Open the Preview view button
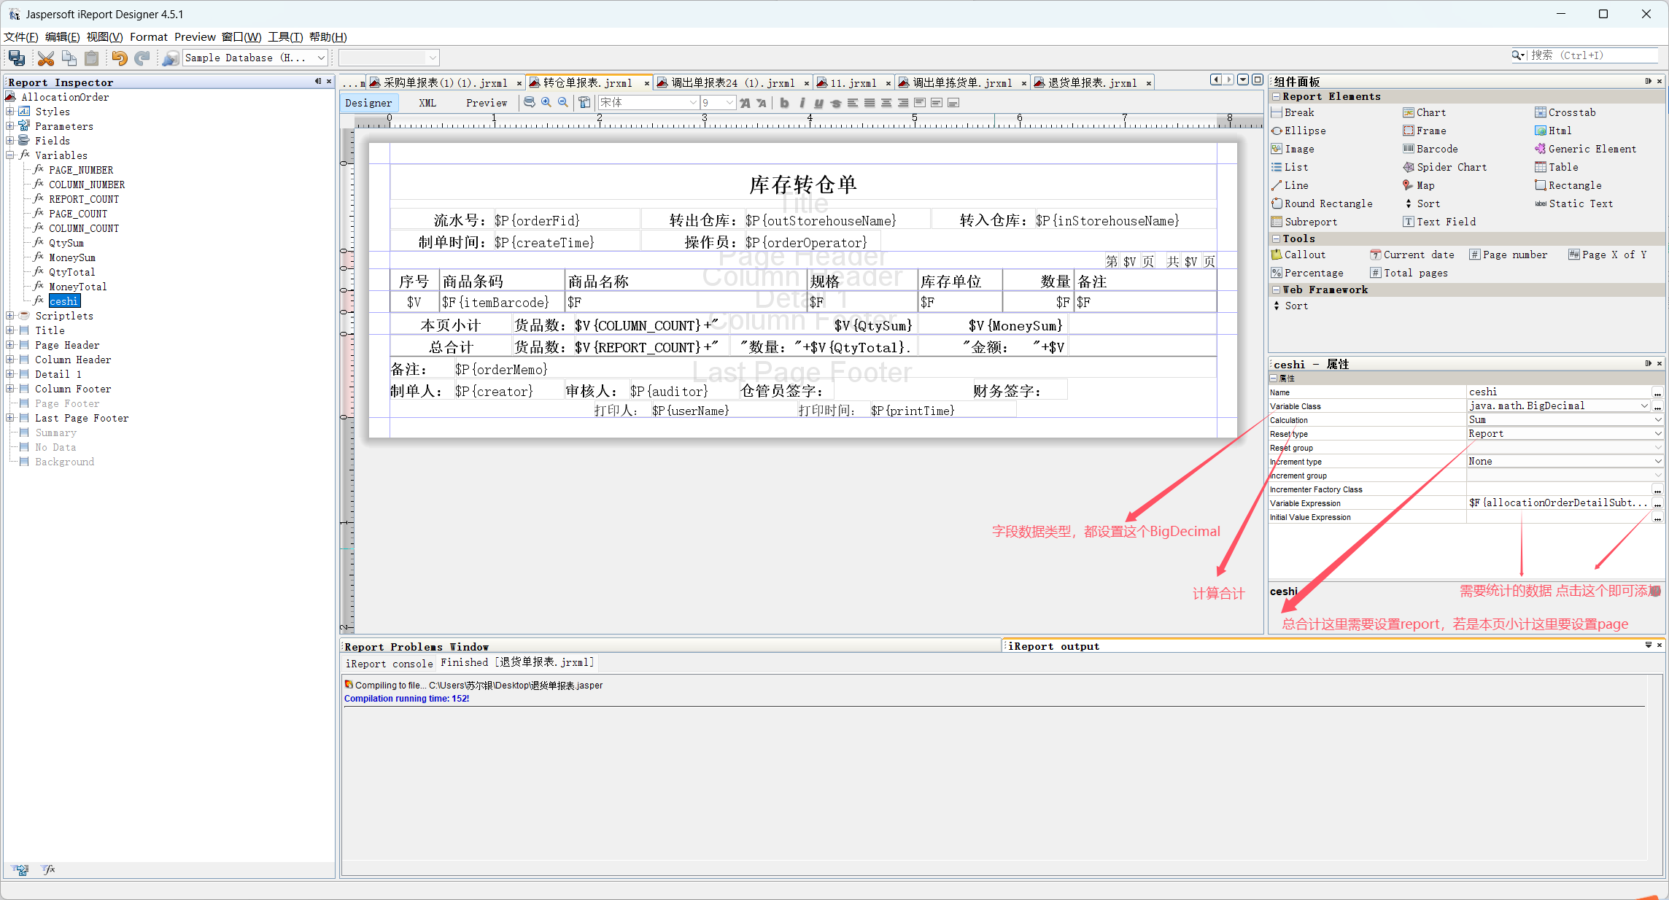This screenshot has height=900, width=1669. (486, 103)
